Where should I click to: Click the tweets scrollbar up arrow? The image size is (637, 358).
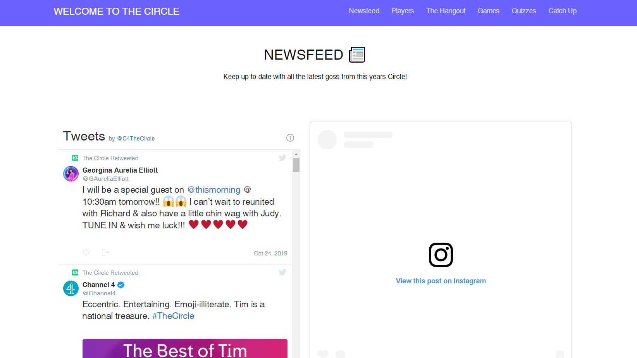296,154
